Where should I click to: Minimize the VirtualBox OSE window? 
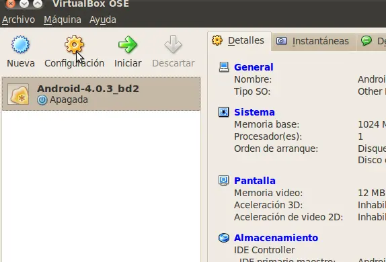coord(24,3)
